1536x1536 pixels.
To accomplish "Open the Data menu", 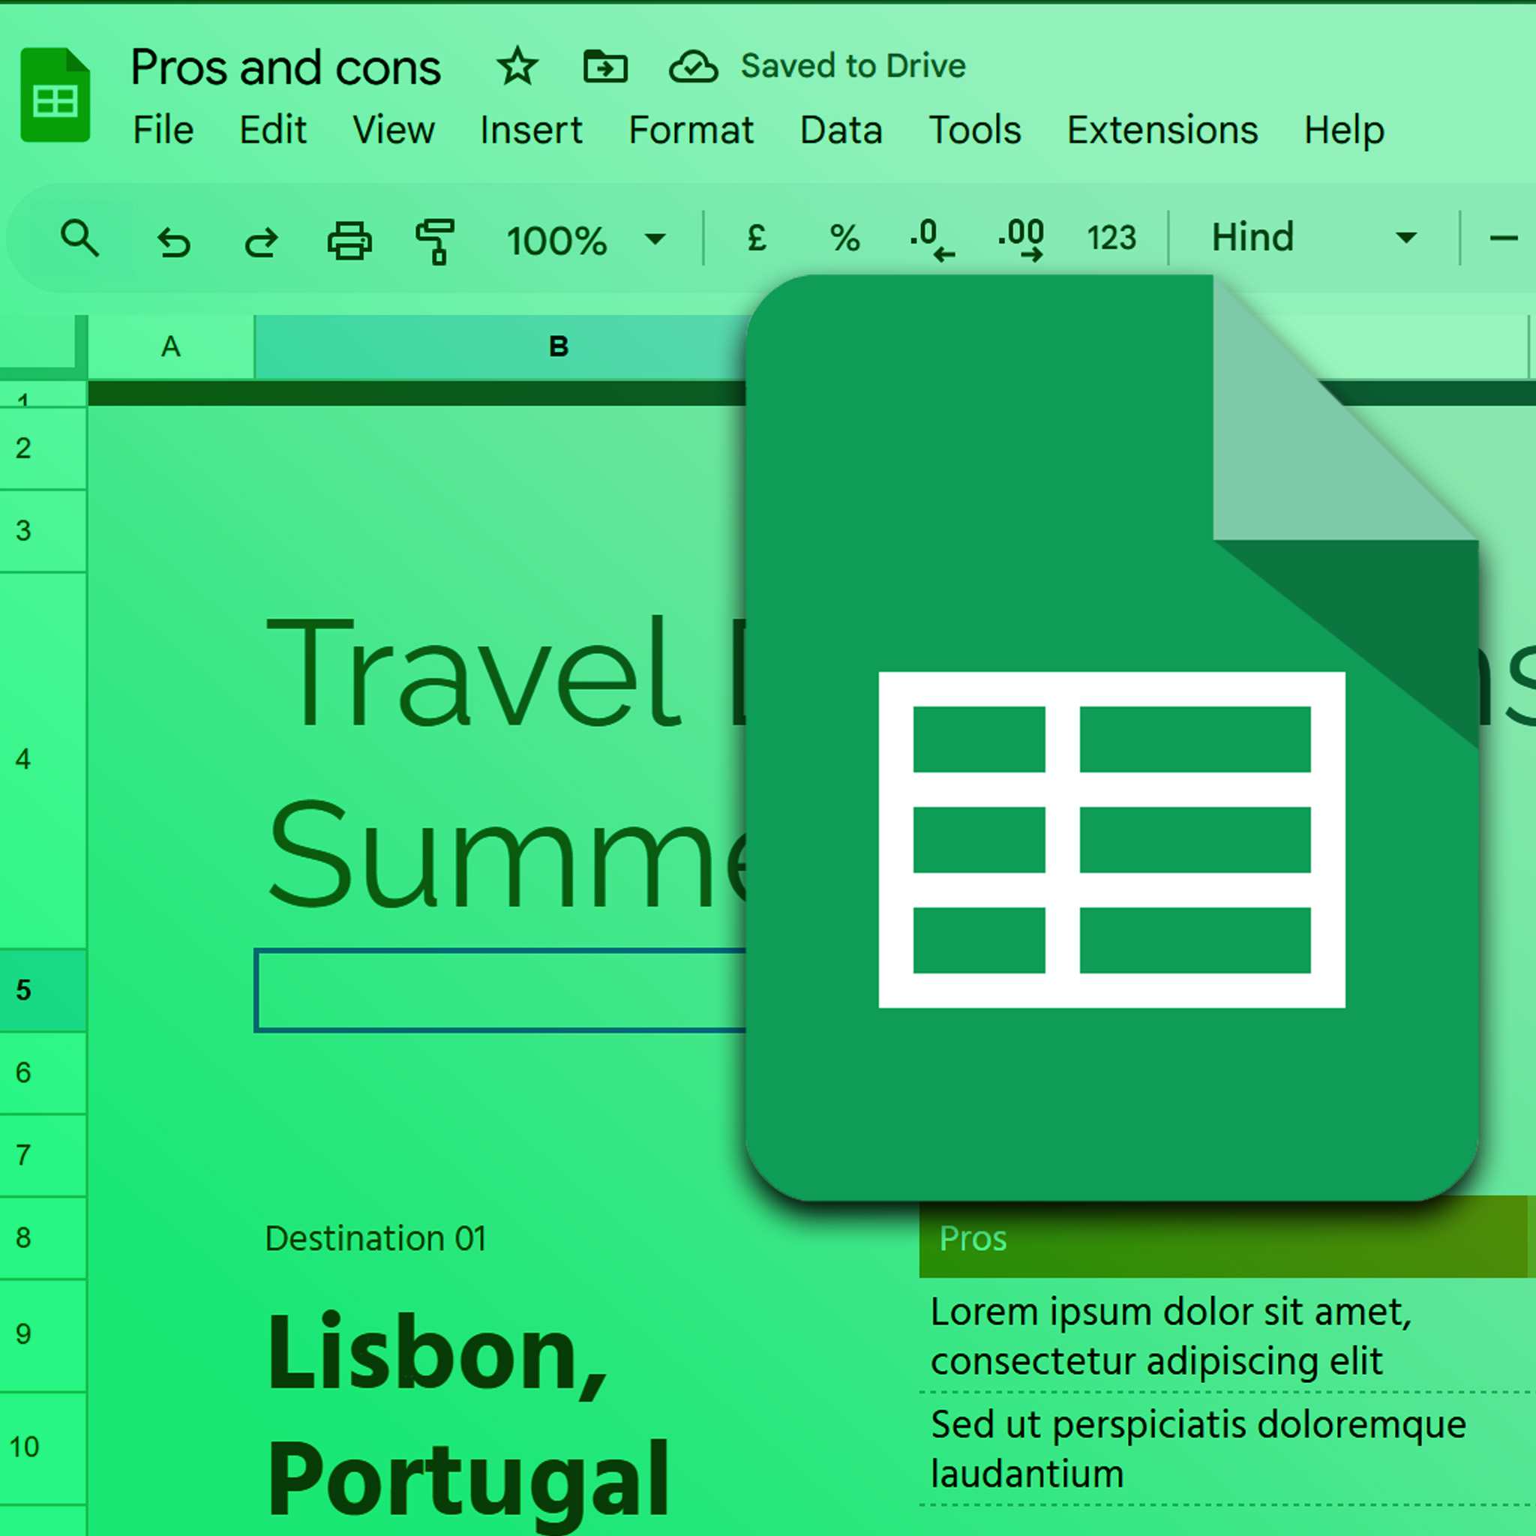I will pos(841,130).
